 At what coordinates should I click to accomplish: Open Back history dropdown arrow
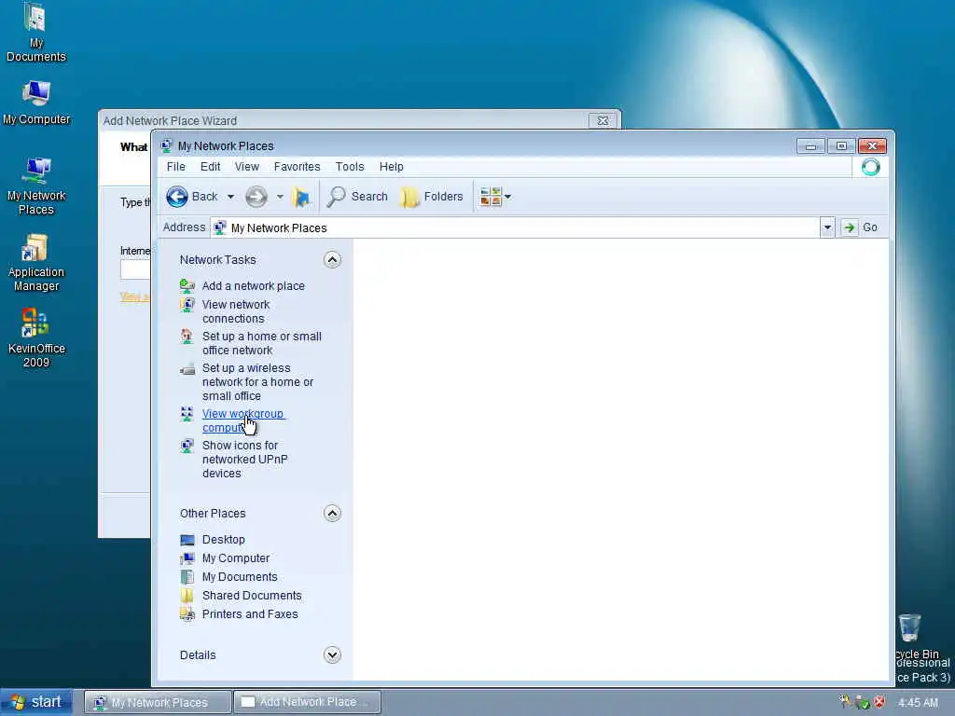(230, 197)
